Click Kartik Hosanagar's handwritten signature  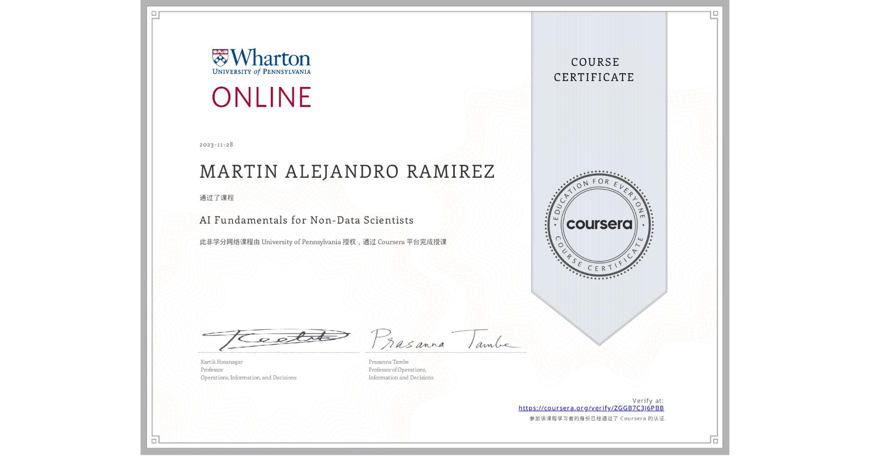click(x=275, y=339)
